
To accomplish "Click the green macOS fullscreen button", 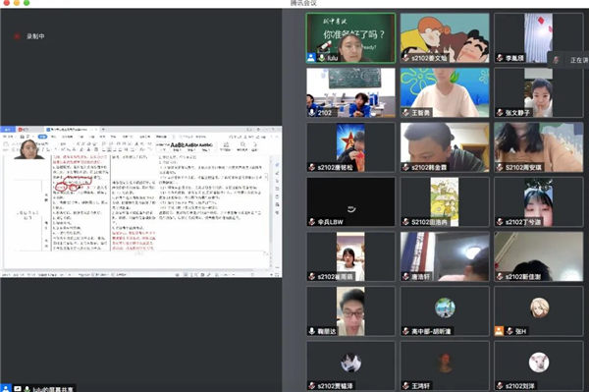I will tap(27, 3).
